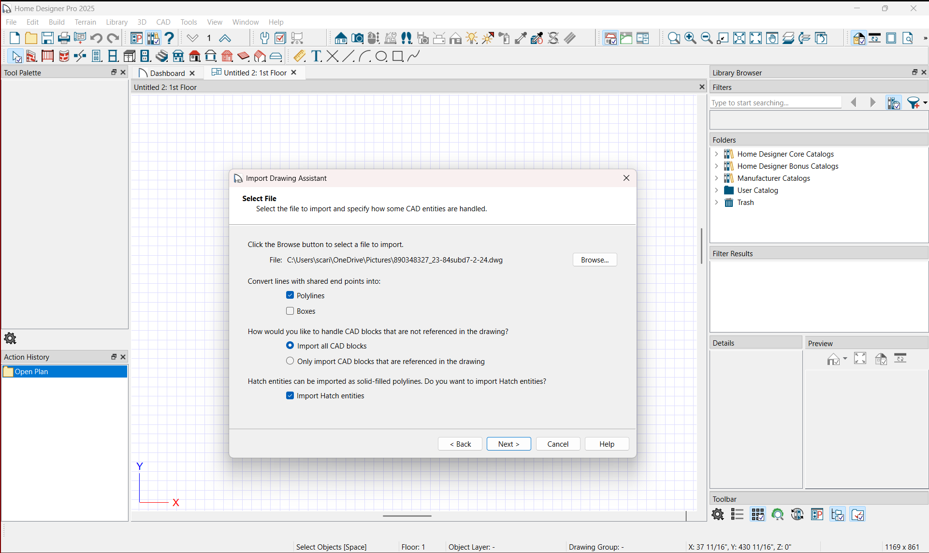This screenshot has height=553, width=929.
Task: Click the horizontal scrollbar below the drawing
Action: (x=407, y=516)
